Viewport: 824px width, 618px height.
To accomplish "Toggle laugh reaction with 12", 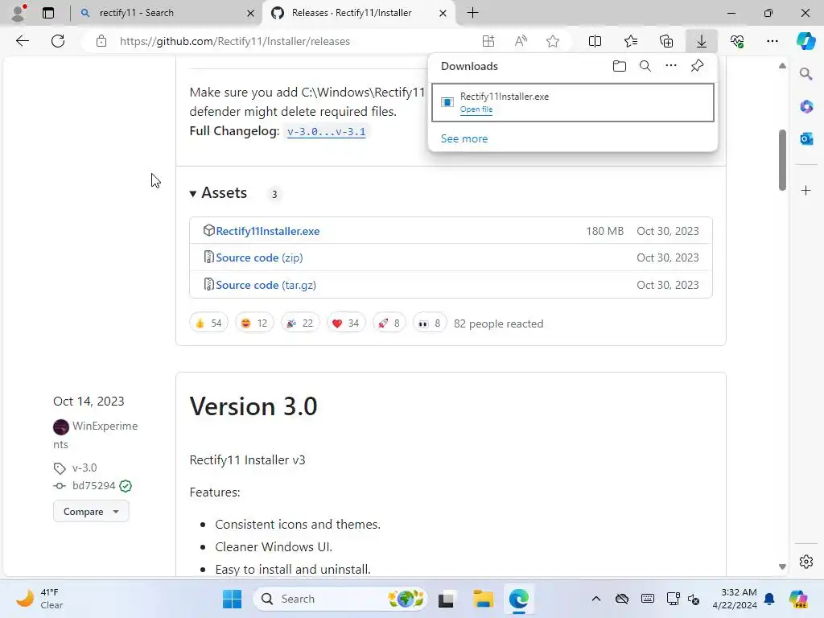I will 254,323.
